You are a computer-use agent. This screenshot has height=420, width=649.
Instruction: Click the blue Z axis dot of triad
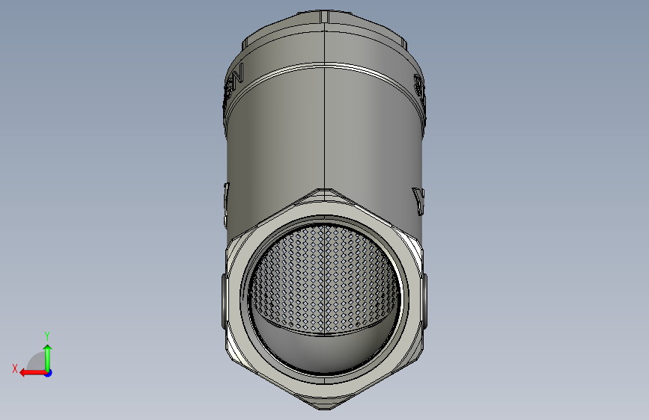(49, 373)
